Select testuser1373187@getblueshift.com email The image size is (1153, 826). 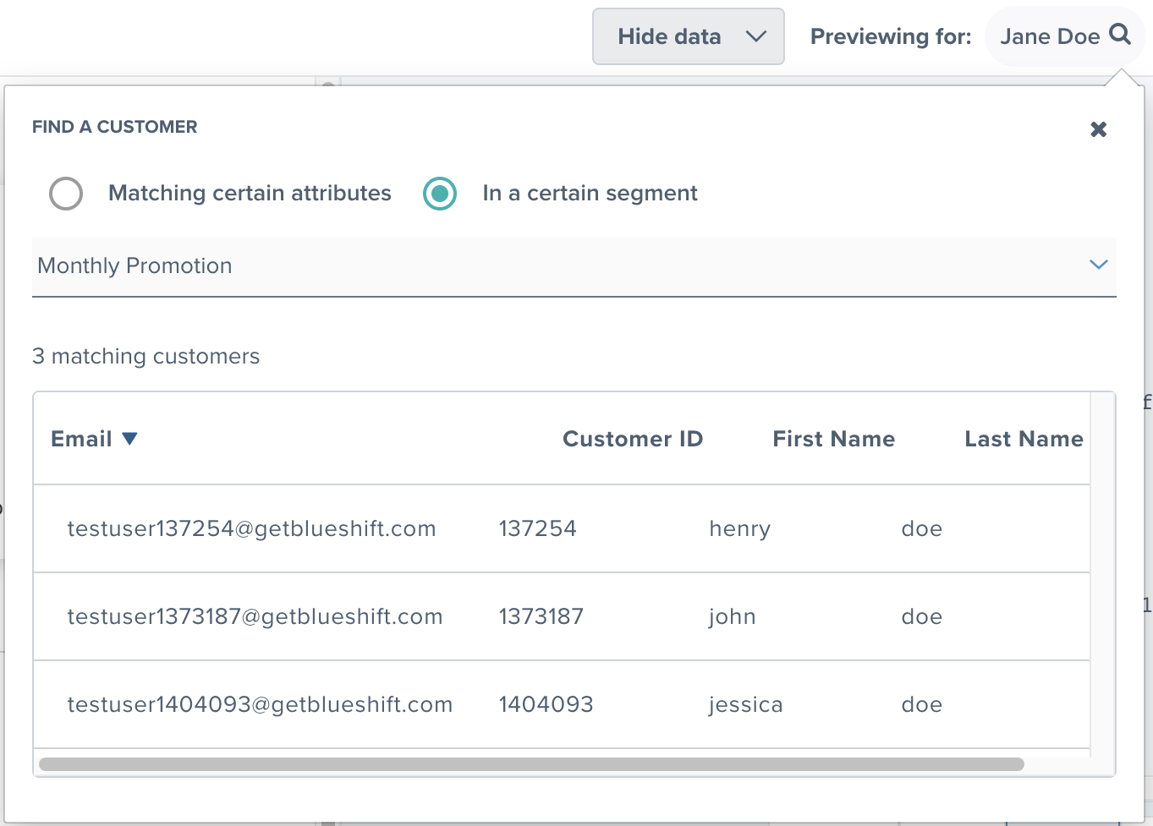click(255, 617)
